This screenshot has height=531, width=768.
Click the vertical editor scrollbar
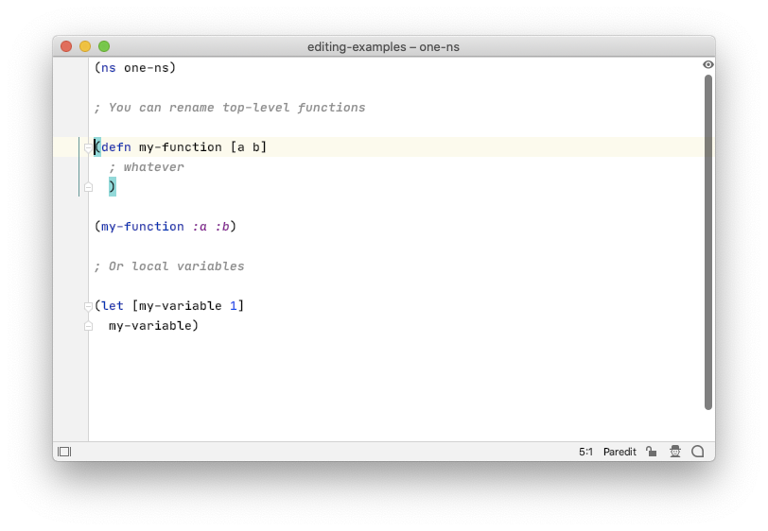(x=707, y=242)
